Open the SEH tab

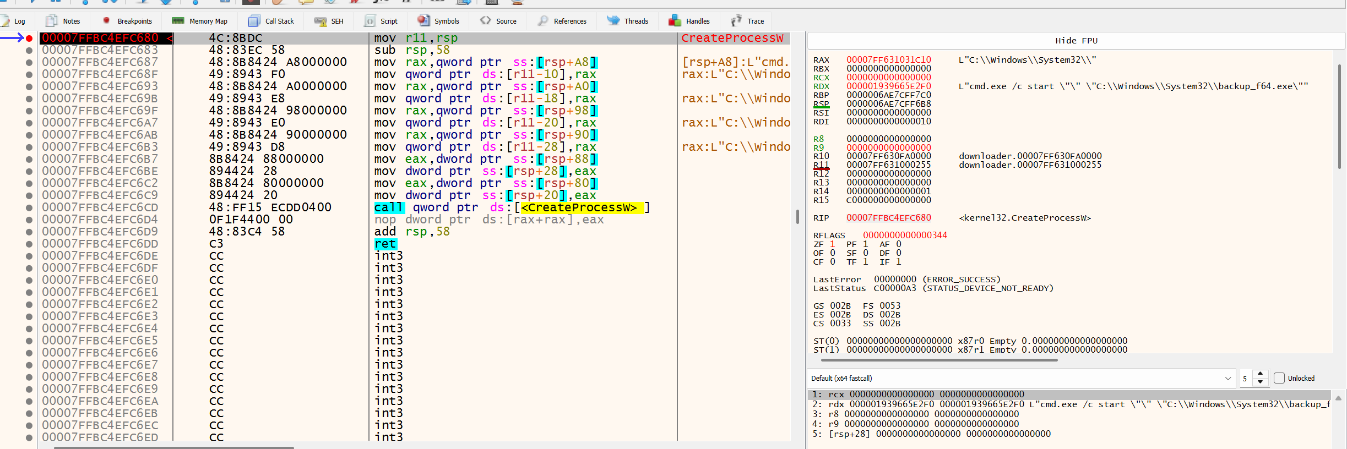click(x=329, y=21)
